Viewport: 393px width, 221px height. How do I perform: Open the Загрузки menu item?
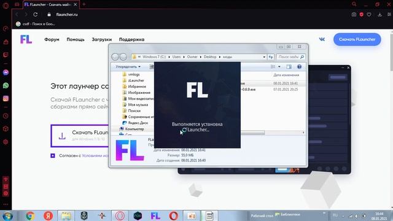click(x=101, y=39)
